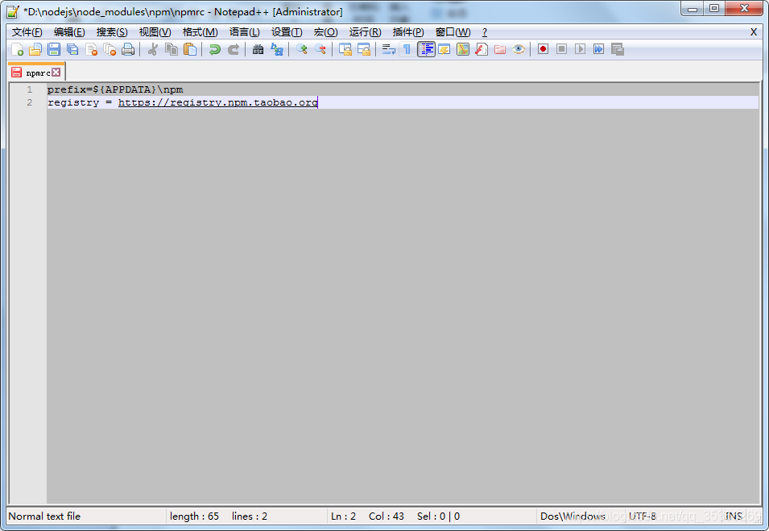Toggle Show All Characters pilcrow icon
The width and height of the screenshot is (769, 531).
pos(407,50)
